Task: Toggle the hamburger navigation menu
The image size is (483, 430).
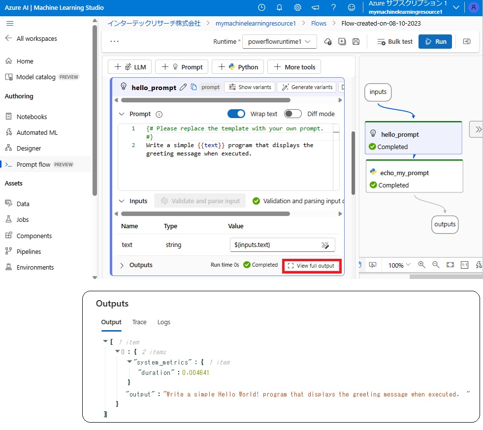Action: click(x=10, y=24)
